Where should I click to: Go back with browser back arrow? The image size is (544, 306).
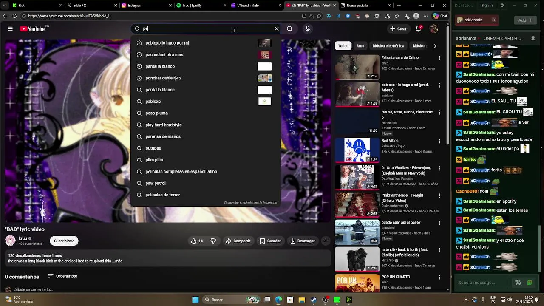point(5,16)
